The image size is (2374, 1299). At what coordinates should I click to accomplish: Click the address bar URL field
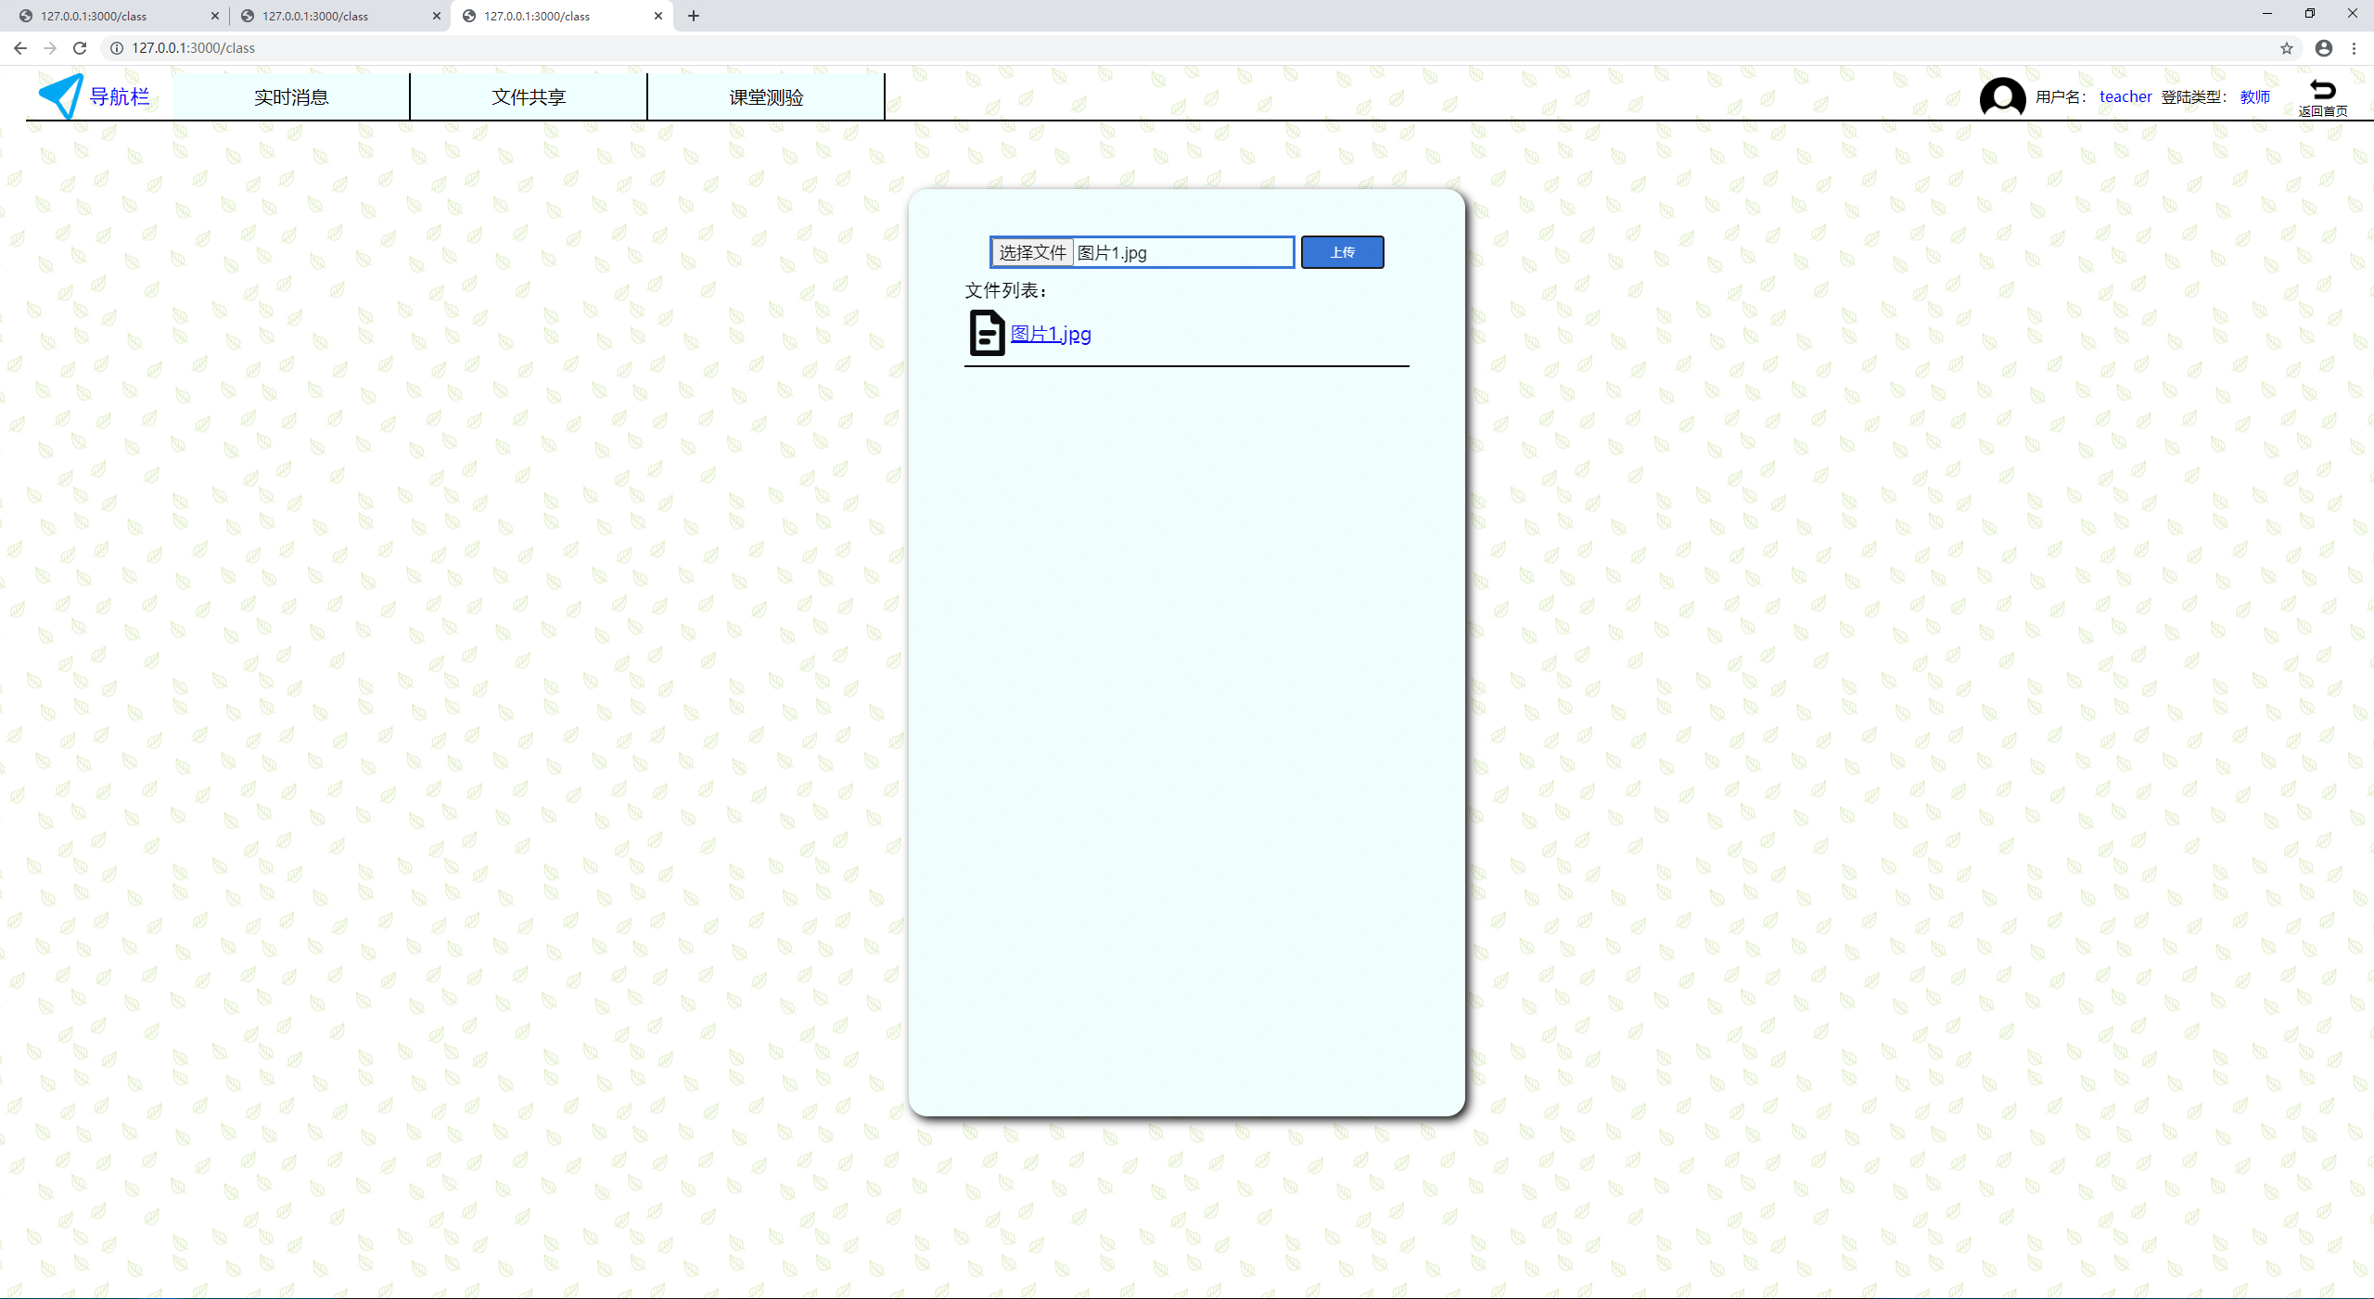click(x=1113, y=48)
